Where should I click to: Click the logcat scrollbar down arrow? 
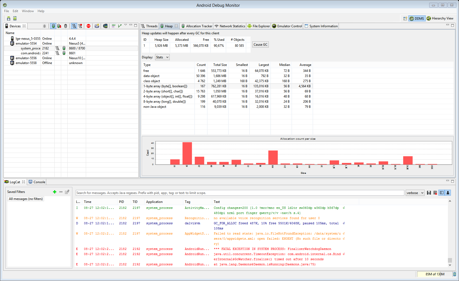tap(450, 265)
